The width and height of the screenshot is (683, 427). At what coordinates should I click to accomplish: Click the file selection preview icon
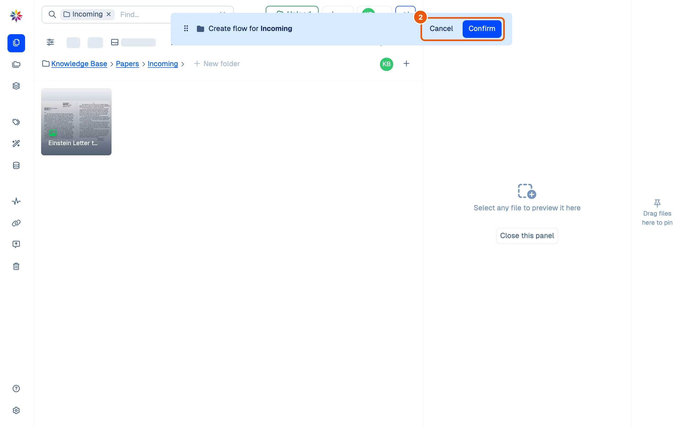point(527,191)
